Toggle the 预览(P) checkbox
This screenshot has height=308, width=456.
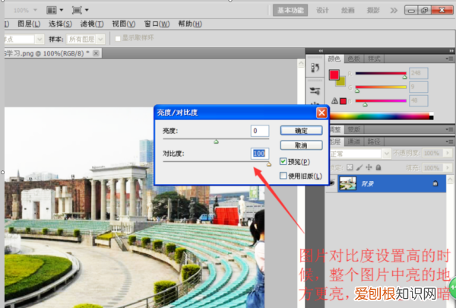click(x=283, y=161)
